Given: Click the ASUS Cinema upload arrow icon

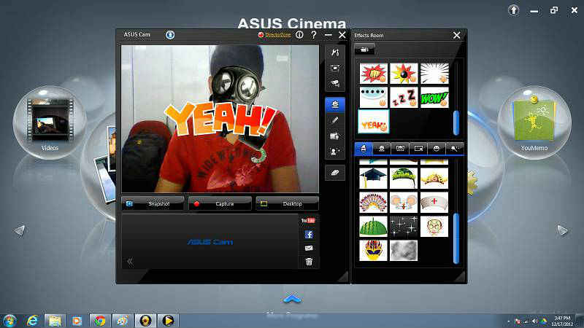Looking at the screenshot, I should pyautogui.click(x=514, y=10).
